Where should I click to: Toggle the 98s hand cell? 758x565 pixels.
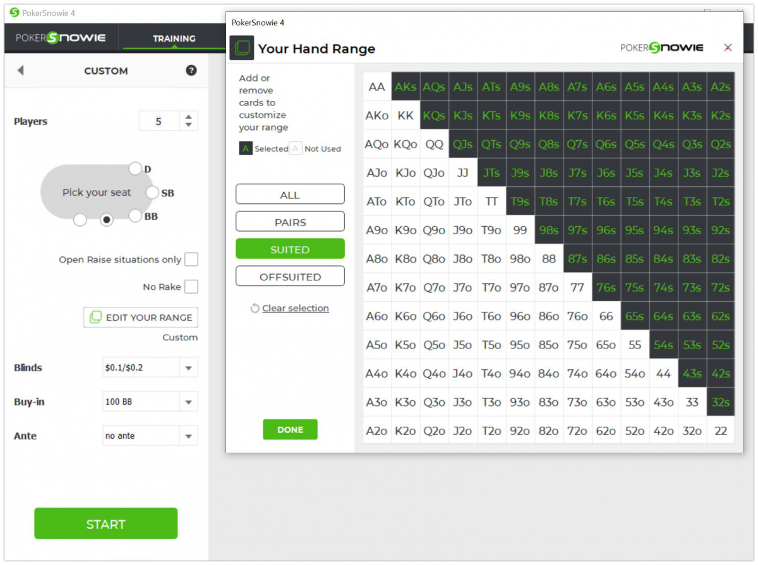click(x=549, y=230)
